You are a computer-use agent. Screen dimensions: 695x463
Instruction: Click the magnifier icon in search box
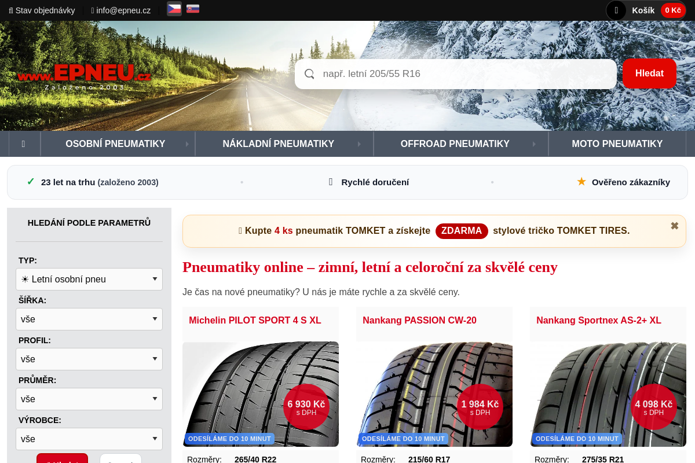pos(309,74)
